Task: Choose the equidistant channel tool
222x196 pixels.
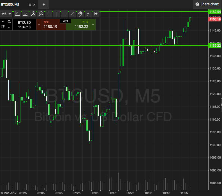Action: [80, 14]
